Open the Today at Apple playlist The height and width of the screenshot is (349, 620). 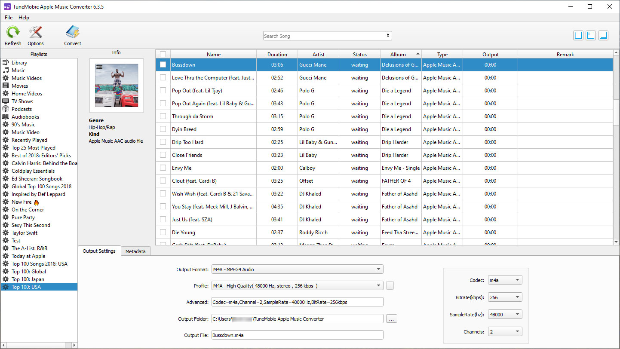(28, 256)
